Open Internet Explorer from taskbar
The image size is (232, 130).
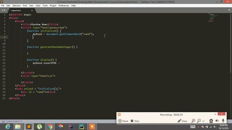[8, 127]
